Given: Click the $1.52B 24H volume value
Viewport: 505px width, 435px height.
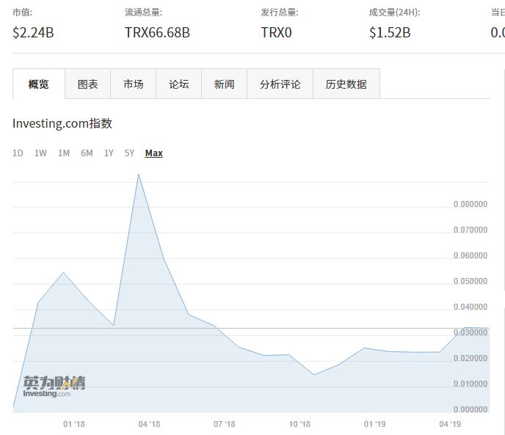Looking at the screenshot, I should [x=390, y=32].
